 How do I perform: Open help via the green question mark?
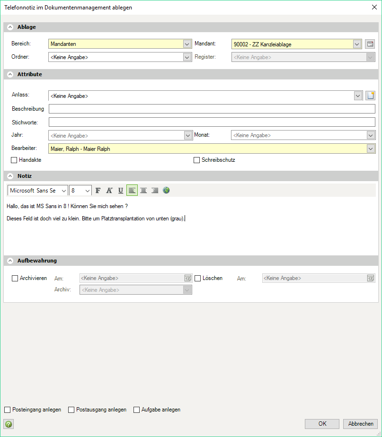[x=8, y=424]
